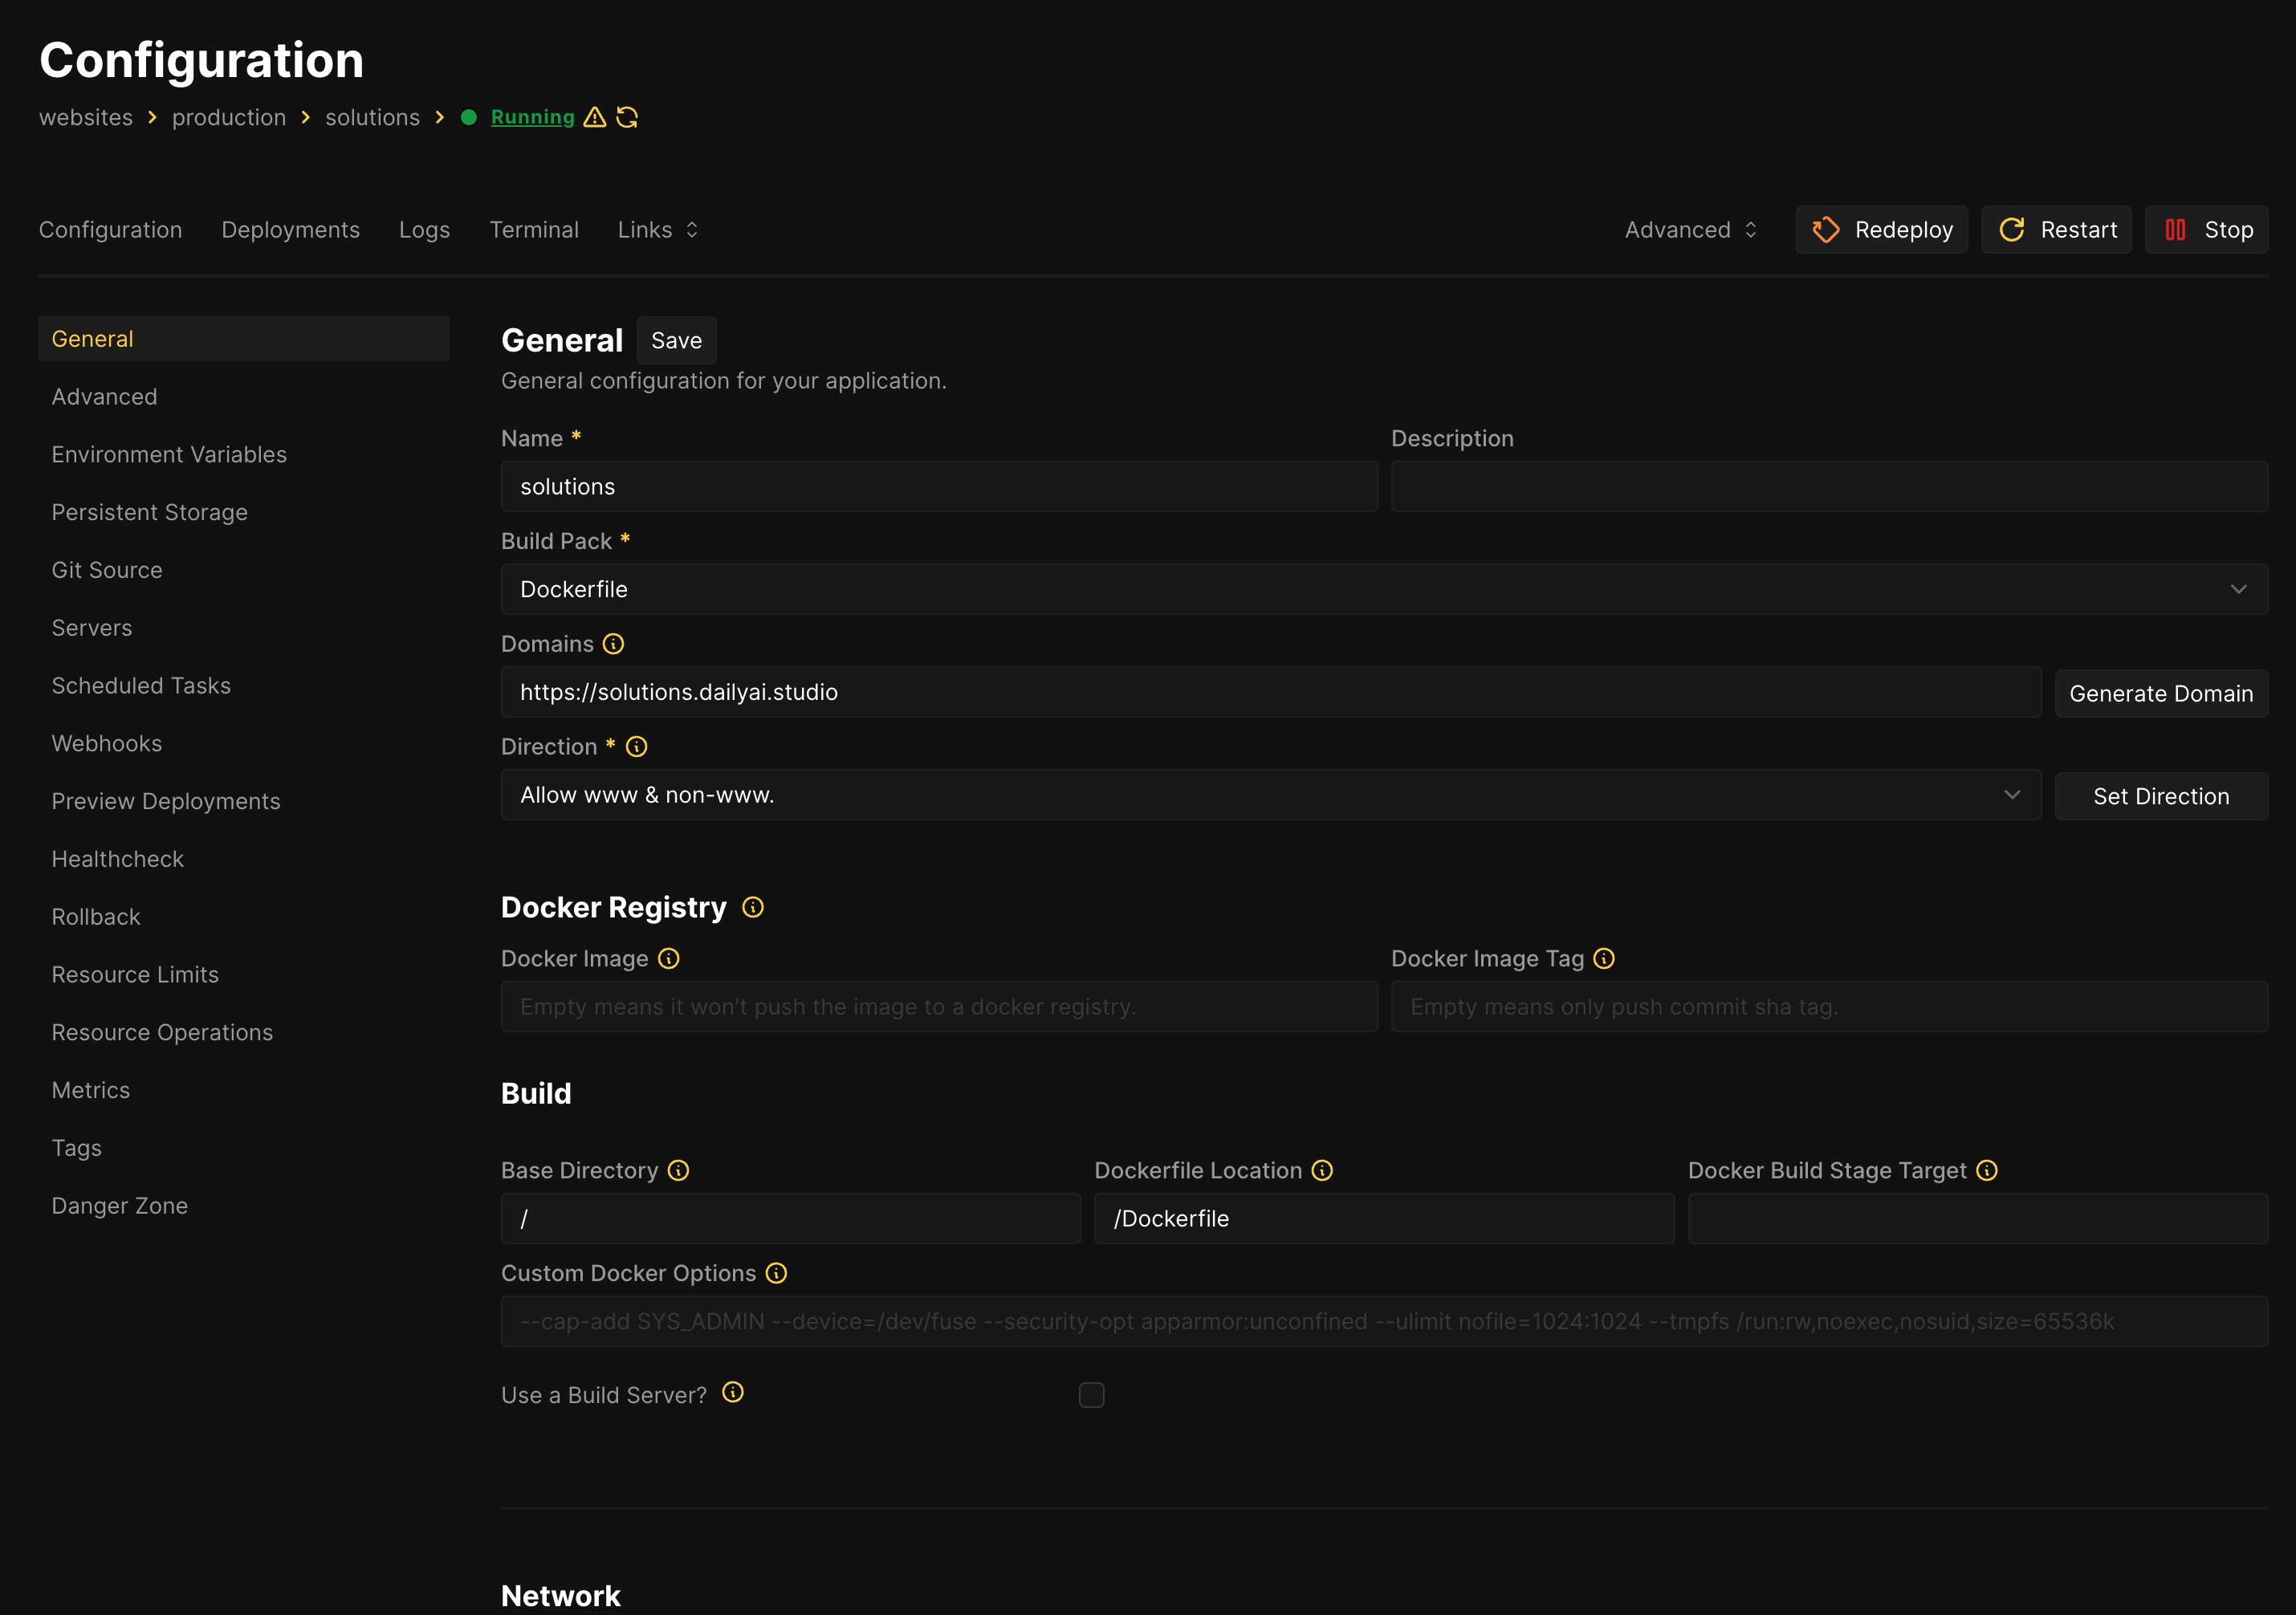
Task: Open the Advanced dropdown menu
Action: coord(1690,230)
